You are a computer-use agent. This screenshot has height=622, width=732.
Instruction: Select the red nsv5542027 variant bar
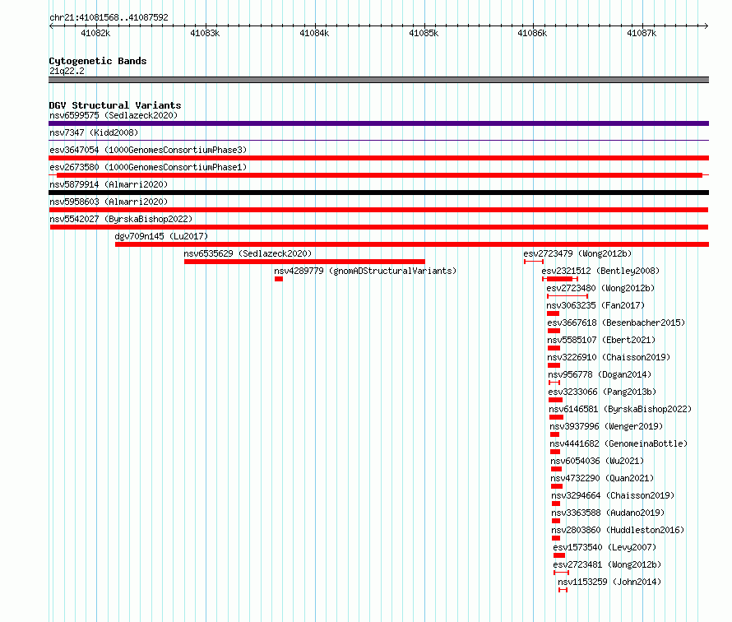click(379, 227)
